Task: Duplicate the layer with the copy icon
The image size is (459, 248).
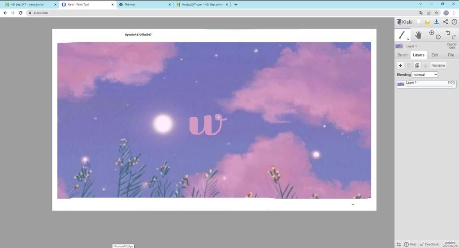Action: pos(417,65)
